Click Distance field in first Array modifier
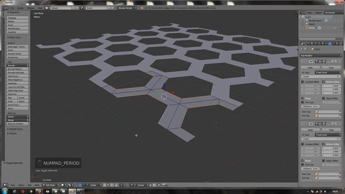The image size is (345, 194). pyautogui.click(x=310, y=106)
